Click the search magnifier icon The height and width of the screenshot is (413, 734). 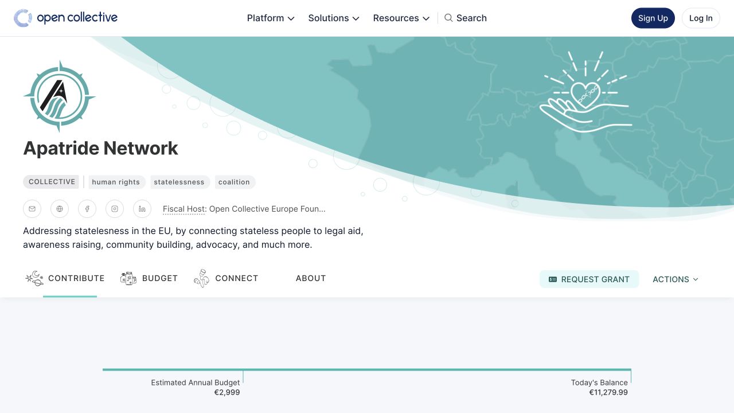coord(448,18)
